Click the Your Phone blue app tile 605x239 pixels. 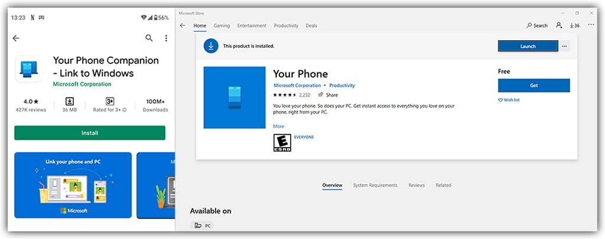click(x=235, y=97)
